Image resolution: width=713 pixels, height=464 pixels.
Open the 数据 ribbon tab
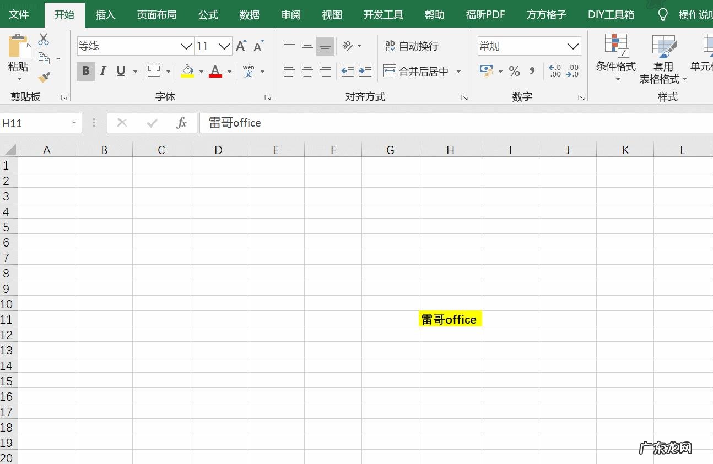[x=249, y=15]
